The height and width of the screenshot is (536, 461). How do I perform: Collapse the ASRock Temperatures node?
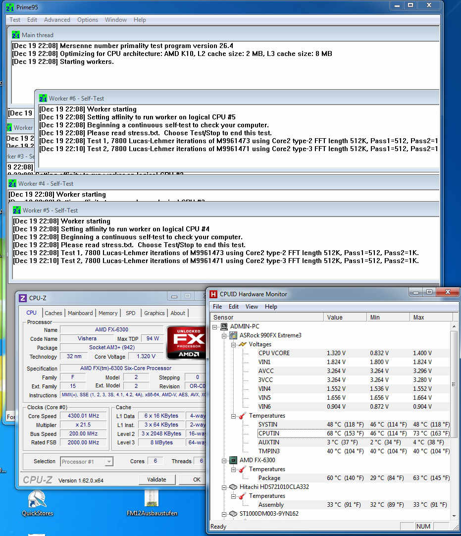click(x=233, y=416)
